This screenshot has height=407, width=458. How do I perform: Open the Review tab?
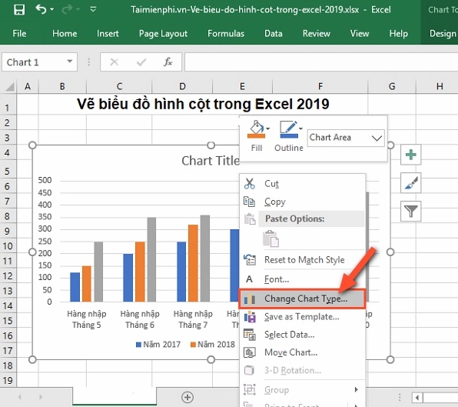(317, 34)
